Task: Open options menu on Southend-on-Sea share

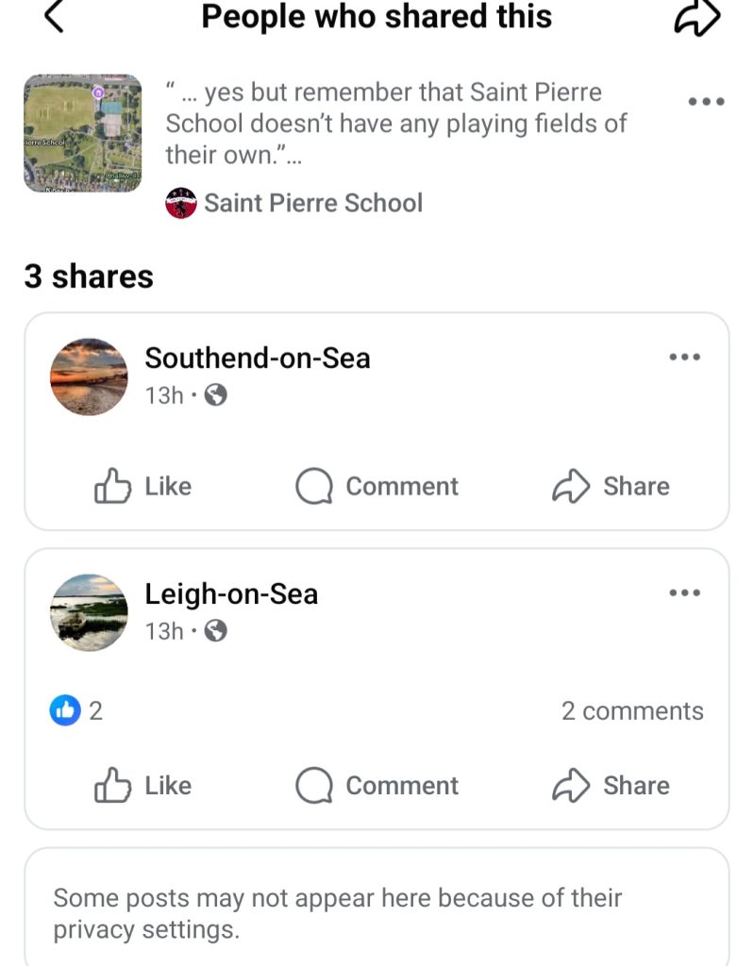Action: pos(685,358)
